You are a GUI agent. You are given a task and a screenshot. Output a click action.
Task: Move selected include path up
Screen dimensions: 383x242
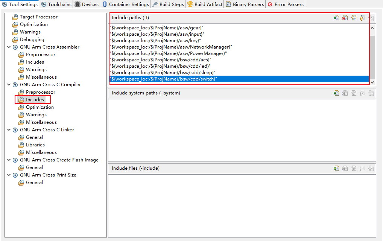pyautogui.click(x=362, y=18)
